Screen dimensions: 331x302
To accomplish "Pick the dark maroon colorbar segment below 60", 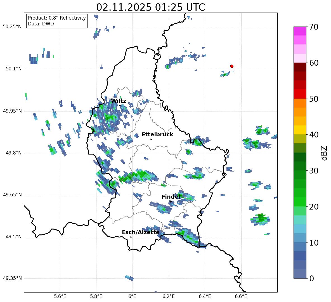I will (300, 67).
